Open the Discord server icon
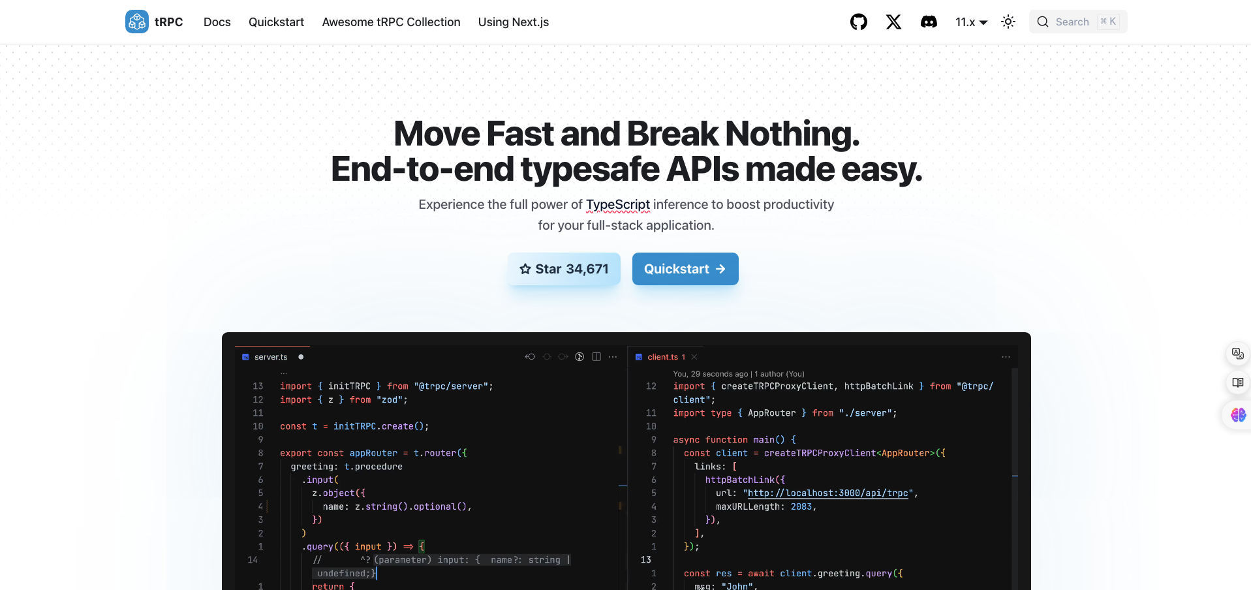Screen dimensions: 1251x590 pyautogui.click(x=929, y=22)
